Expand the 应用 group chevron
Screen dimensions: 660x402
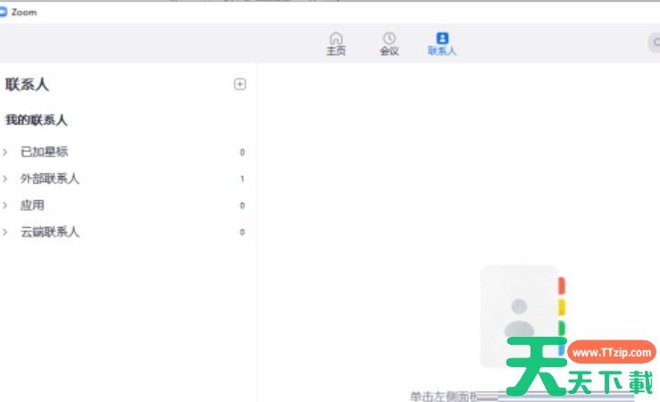pos(5,205)
